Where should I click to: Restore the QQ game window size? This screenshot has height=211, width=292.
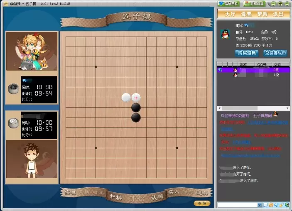pos(280,4)
